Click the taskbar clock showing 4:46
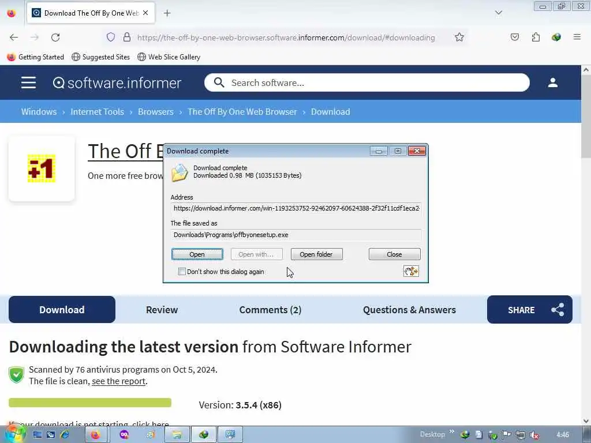 tap(562, 435)
